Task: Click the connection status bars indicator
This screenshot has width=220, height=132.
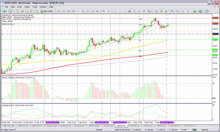Action: tap(194, 130)
